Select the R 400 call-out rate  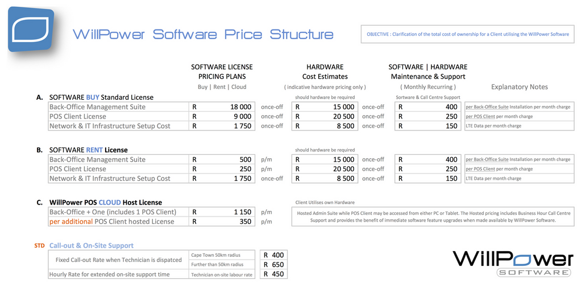click(x=273, y=255)
